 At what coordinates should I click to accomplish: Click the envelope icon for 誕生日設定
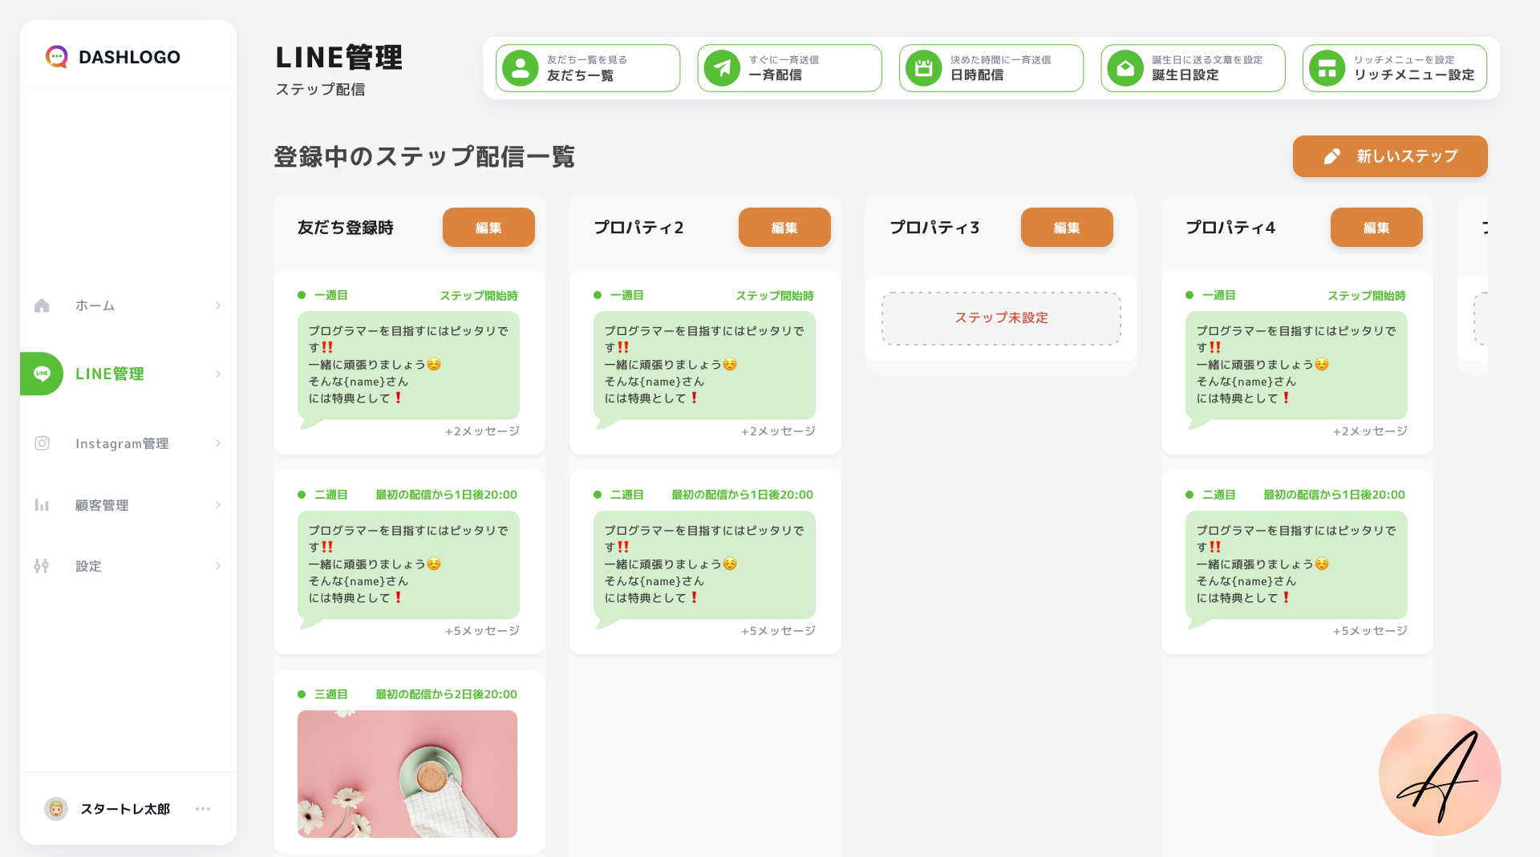pos(1125,68)
